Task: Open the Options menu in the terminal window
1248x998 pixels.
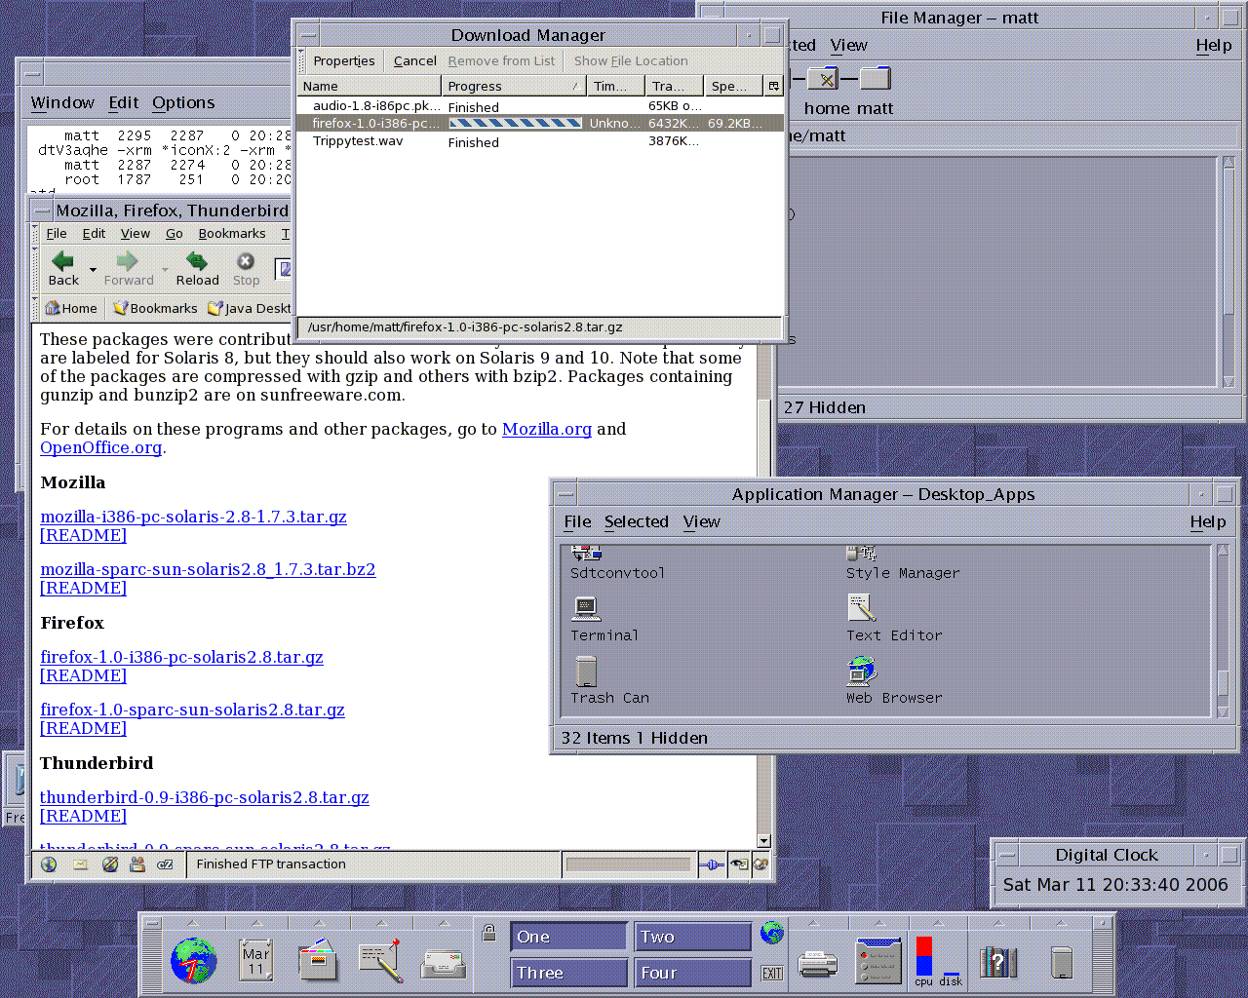Action: pos(183,103)
